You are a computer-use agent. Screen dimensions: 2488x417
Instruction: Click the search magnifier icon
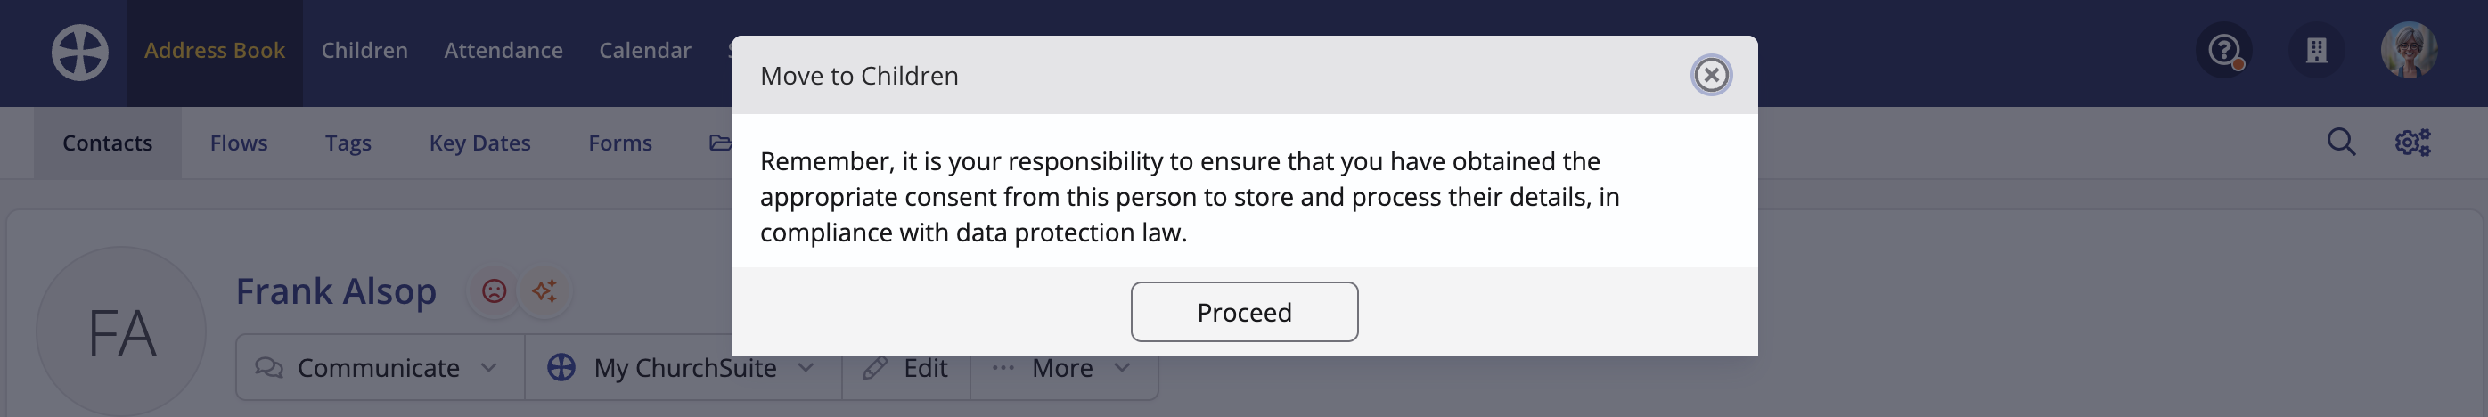[2341, 142]
